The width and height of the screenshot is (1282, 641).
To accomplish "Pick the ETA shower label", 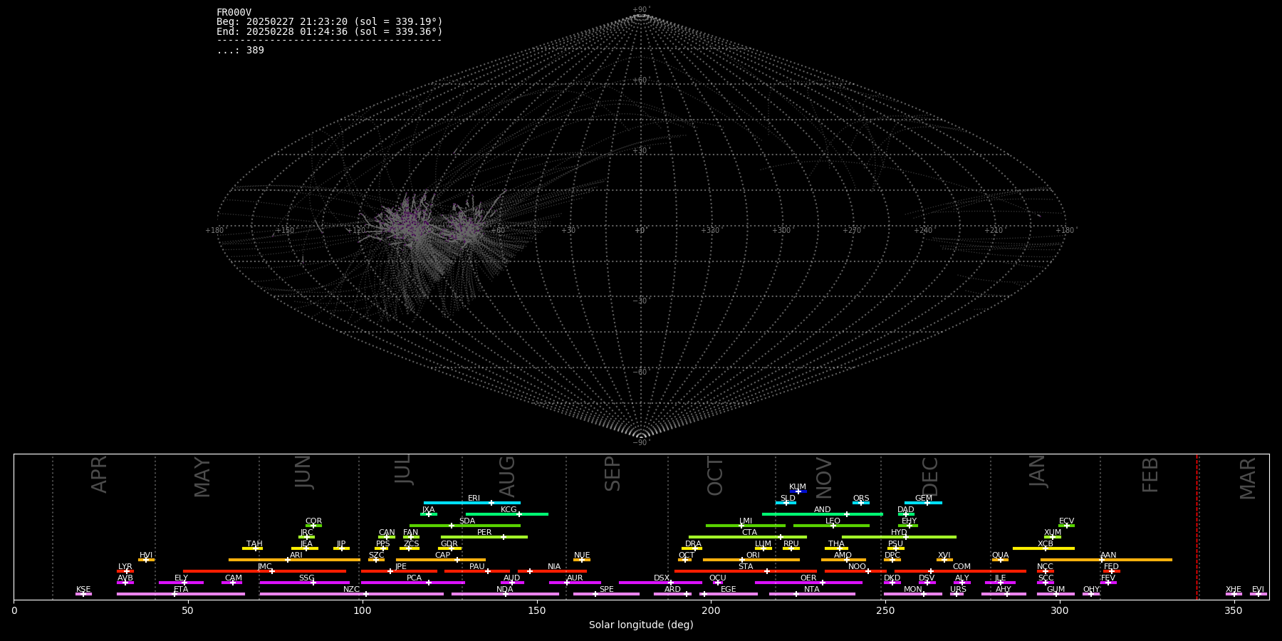I will point(181,590).
